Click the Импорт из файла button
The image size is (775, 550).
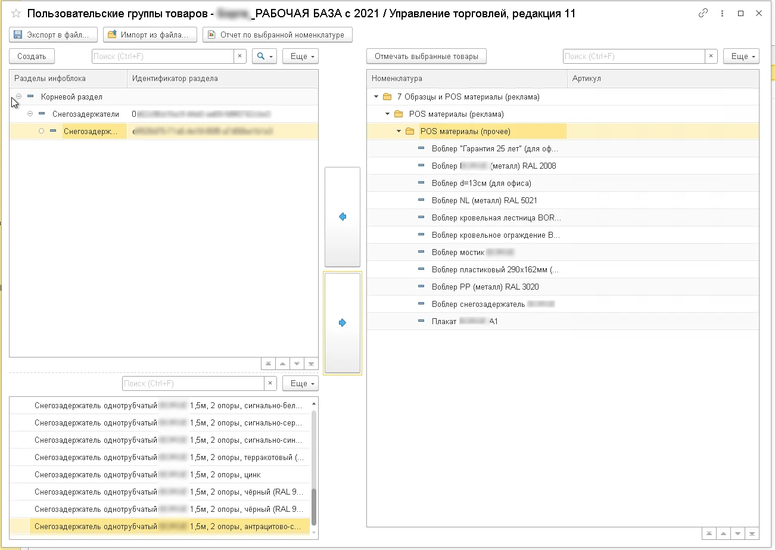150,35
